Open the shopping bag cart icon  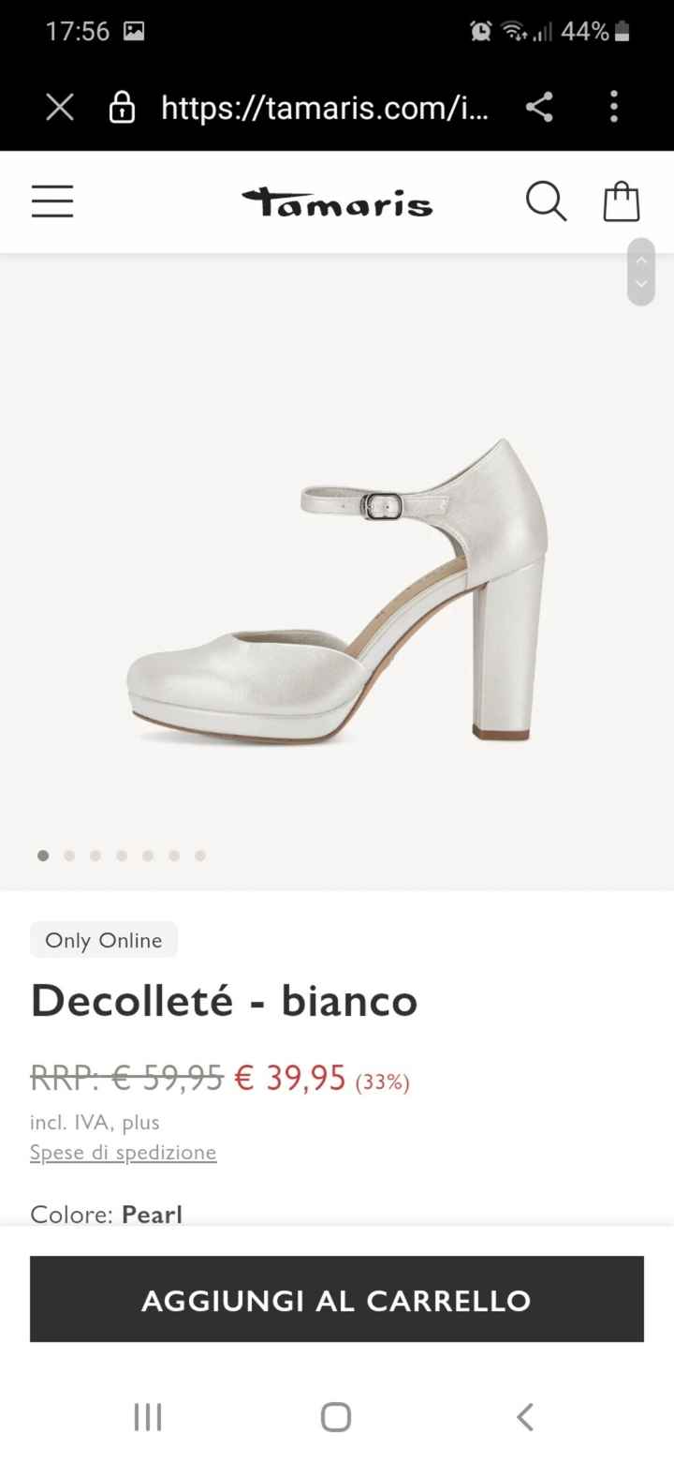[622, 201]
